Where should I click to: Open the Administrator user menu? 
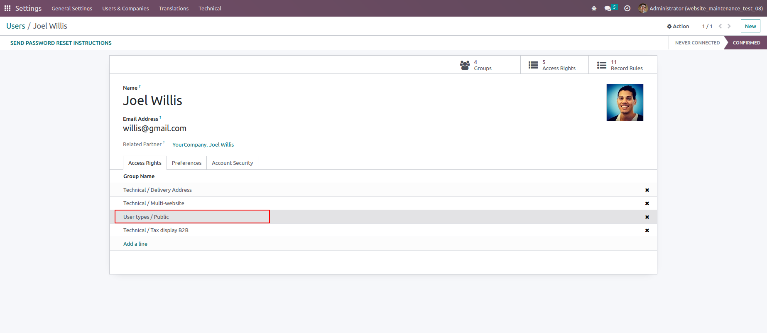pos(701,8)
